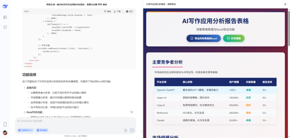Select the 语言支持 column header

(267, 82)
